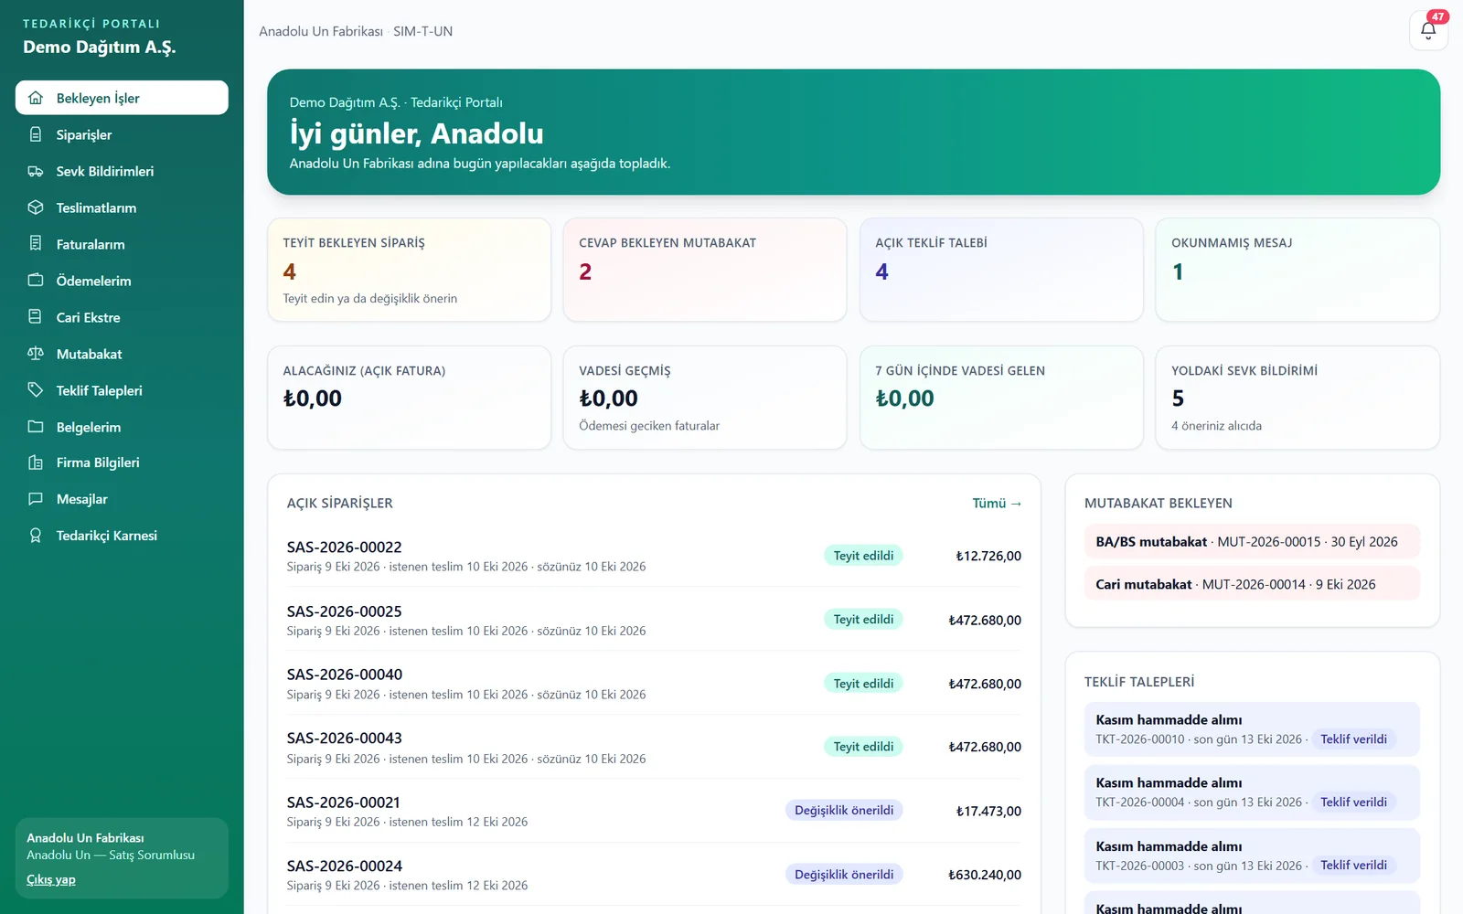The width and height of the screenshot is (1463, 914).
Task: Click the Teslimatlarım package icon
Action: point(36,207)
